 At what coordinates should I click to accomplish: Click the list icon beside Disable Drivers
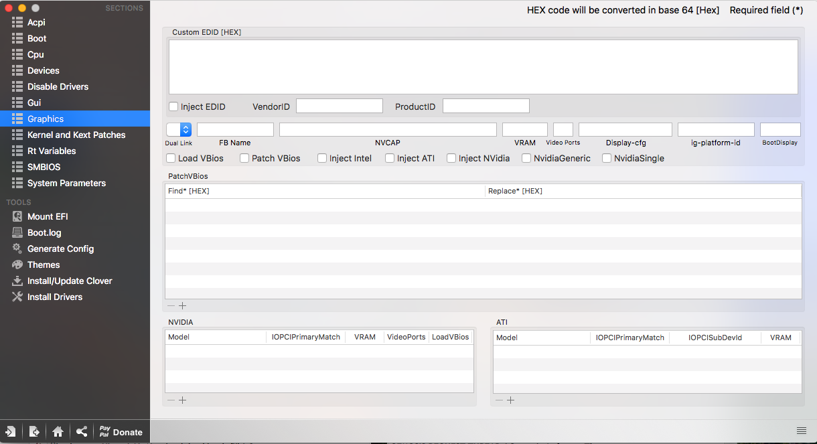click(17, 86)
